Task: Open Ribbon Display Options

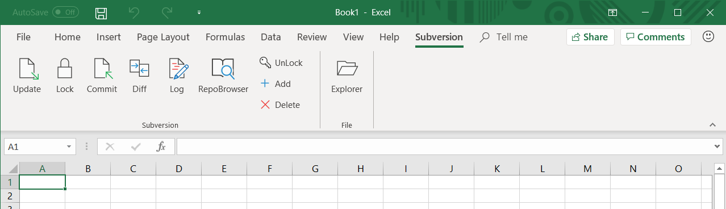Action: click(x=612, y=12)
